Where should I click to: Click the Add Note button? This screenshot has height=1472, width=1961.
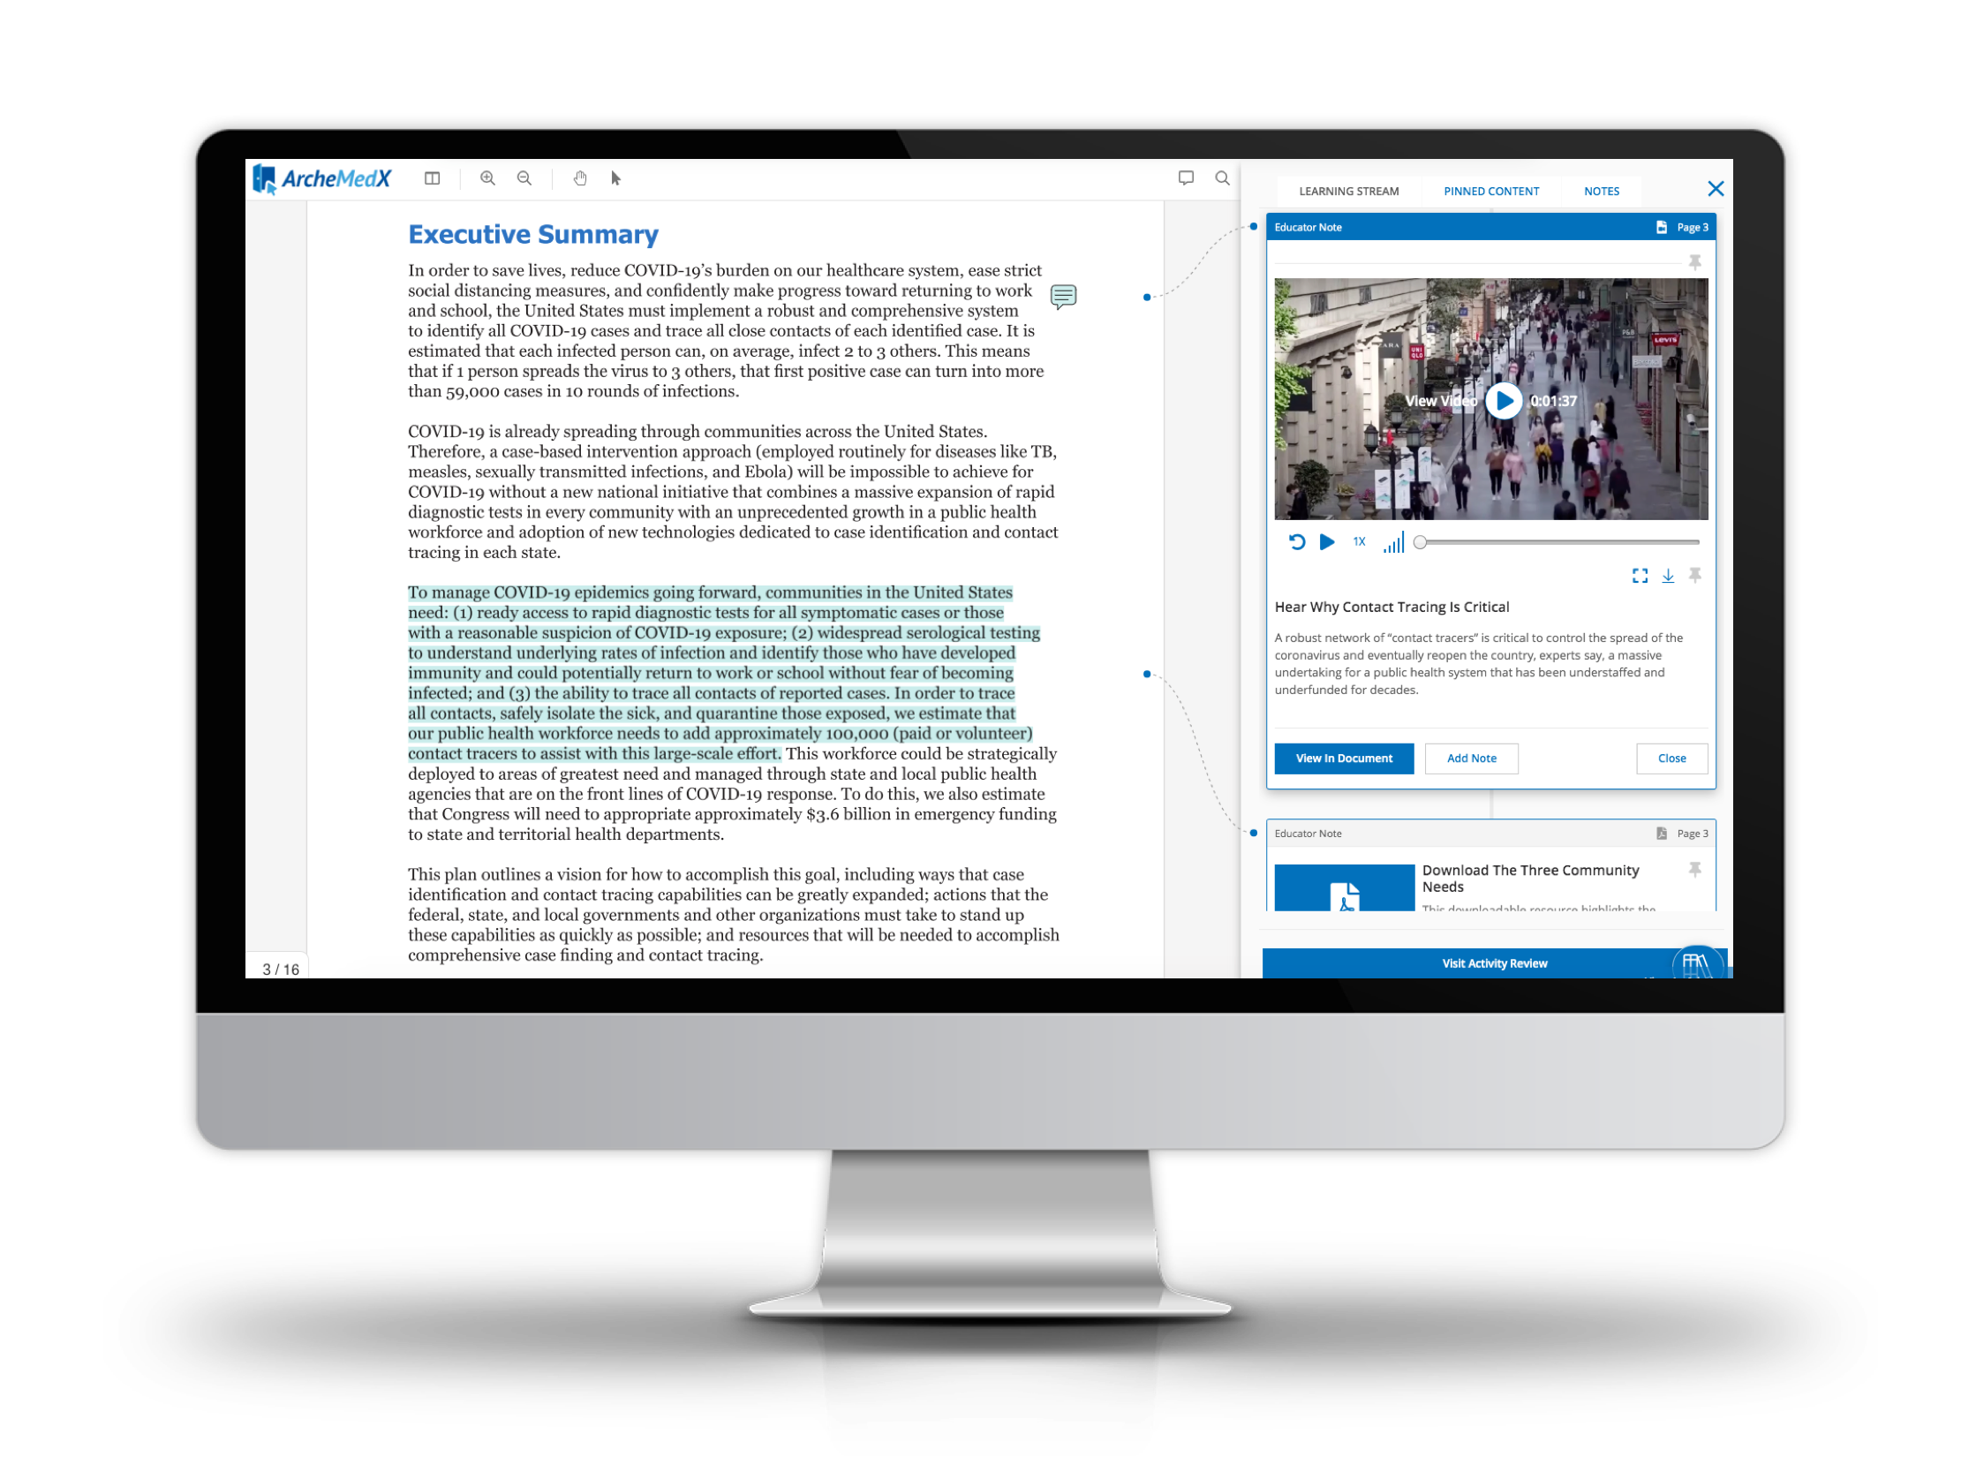1471,758
